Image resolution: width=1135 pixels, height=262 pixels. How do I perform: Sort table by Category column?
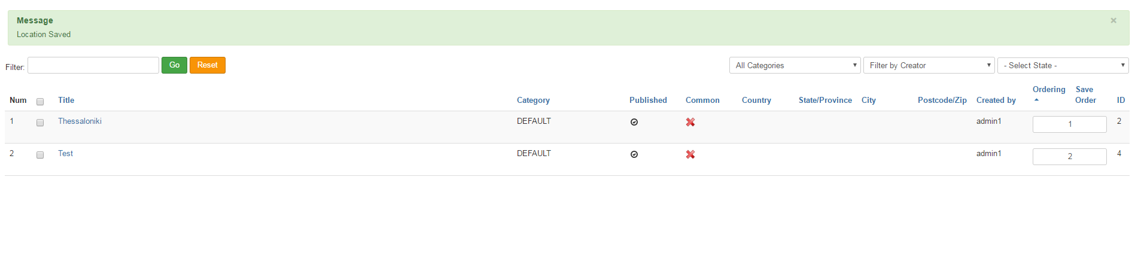533,100
